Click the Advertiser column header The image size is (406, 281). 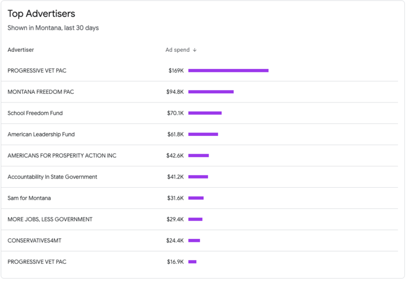21,50
